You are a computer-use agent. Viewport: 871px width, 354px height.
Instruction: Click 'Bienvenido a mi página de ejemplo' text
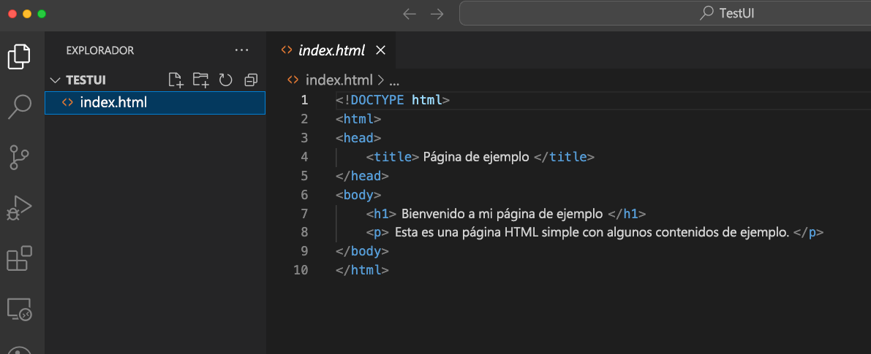click(502, 213)
